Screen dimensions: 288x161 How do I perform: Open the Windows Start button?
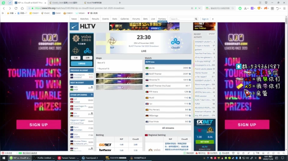click(x=4, y=158)
